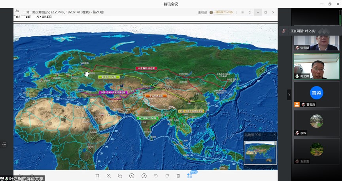
Task: Toggle fullscreen mode in image viewer
Action: pos(250,13)
